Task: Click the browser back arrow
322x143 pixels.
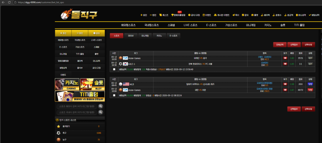Action: click(x=3, y=2)
